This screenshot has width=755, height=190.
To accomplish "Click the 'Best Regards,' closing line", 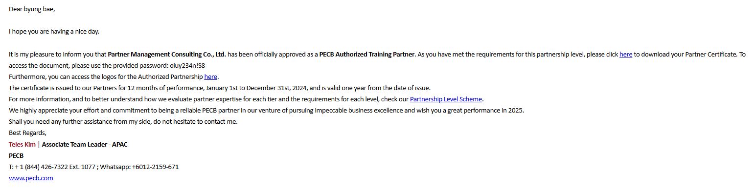I will pyautogui.click(x=27, y=133).
